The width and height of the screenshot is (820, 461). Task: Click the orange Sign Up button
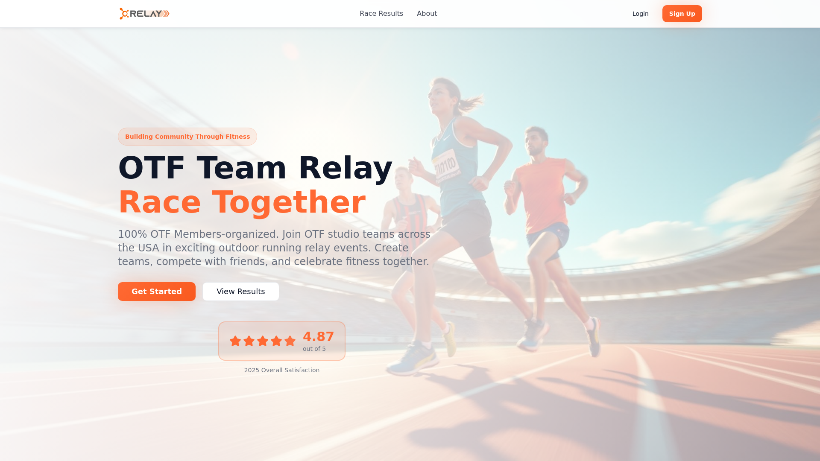tap(682, 14)
